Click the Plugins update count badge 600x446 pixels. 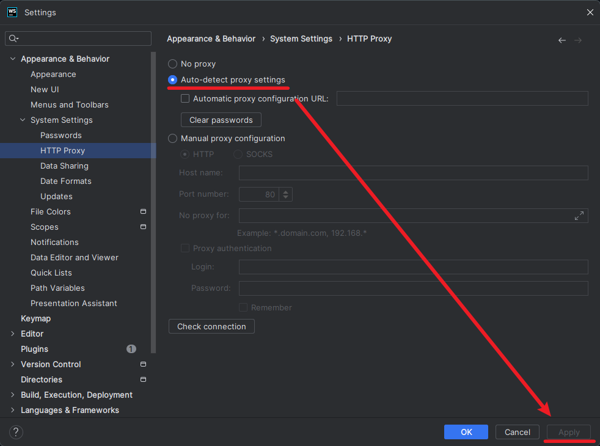coord(131,349)
